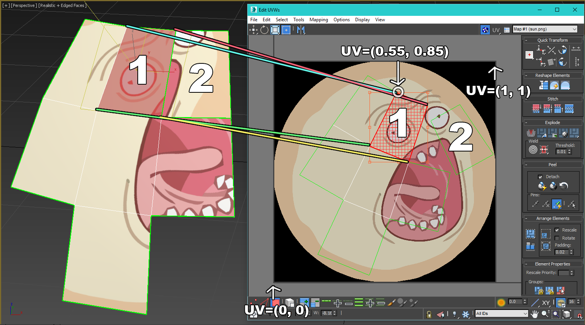Click the Weld Threshold value field
Screen dimensions: 585x325
pyautogui.click(x=561, y=151)
